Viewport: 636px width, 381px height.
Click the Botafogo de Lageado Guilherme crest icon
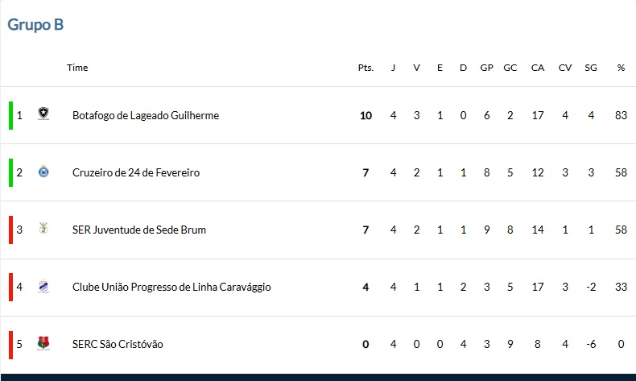coord(43,114)
